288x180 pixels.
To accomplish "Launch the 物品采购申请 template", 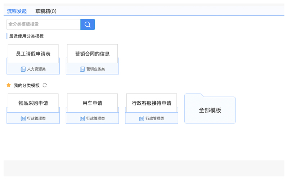I will pyautogui.click(x=33, y=103).
